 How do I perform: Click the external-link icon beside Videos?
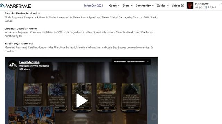[x=182, y=6]
